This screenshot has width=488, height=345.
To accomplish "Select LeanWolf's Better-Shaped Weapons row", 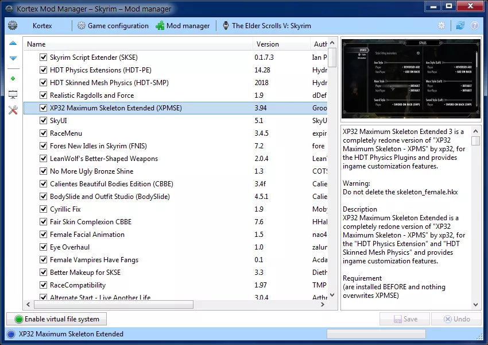I will click(176, 159).
